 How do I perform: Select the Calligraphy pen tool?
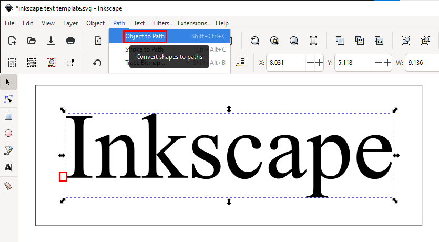click(8, 150)
